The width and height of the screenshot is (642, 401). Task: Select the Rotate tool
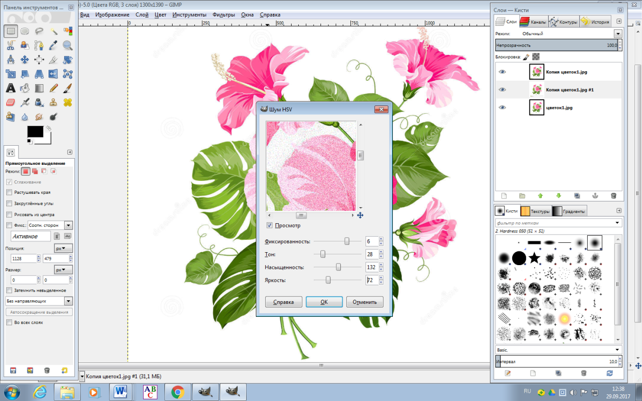coord(67,60)
